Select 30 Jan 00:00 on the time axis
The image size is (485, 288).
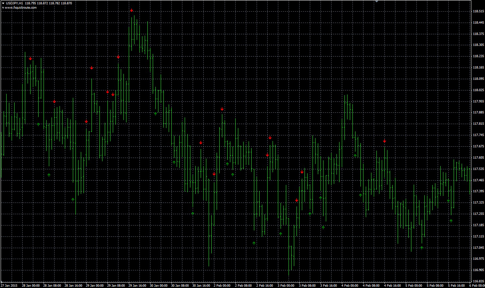coord(159,285)
